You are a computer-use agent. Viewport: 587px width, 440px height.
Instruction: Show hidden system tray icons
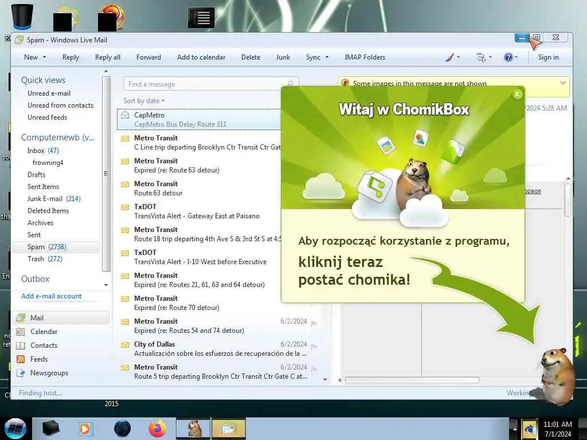(514, 429)
